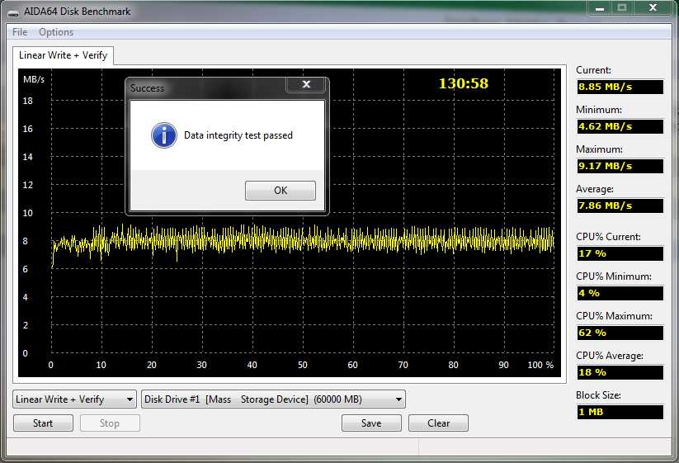This screenshot has height=463, width=679.
Task: Maximize the AIDA64 Disk Benchmark window
Action: [621, 8]
